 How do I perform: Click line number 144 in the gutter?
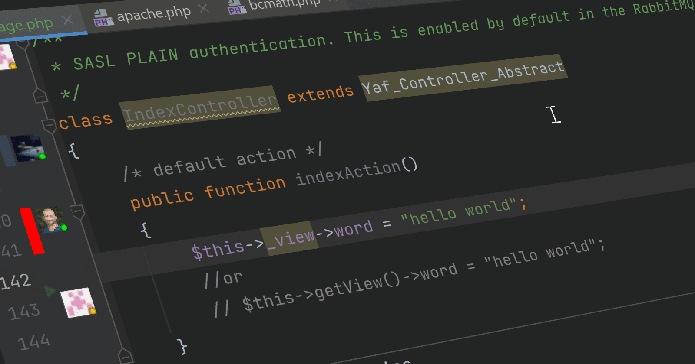click(34, 342)
